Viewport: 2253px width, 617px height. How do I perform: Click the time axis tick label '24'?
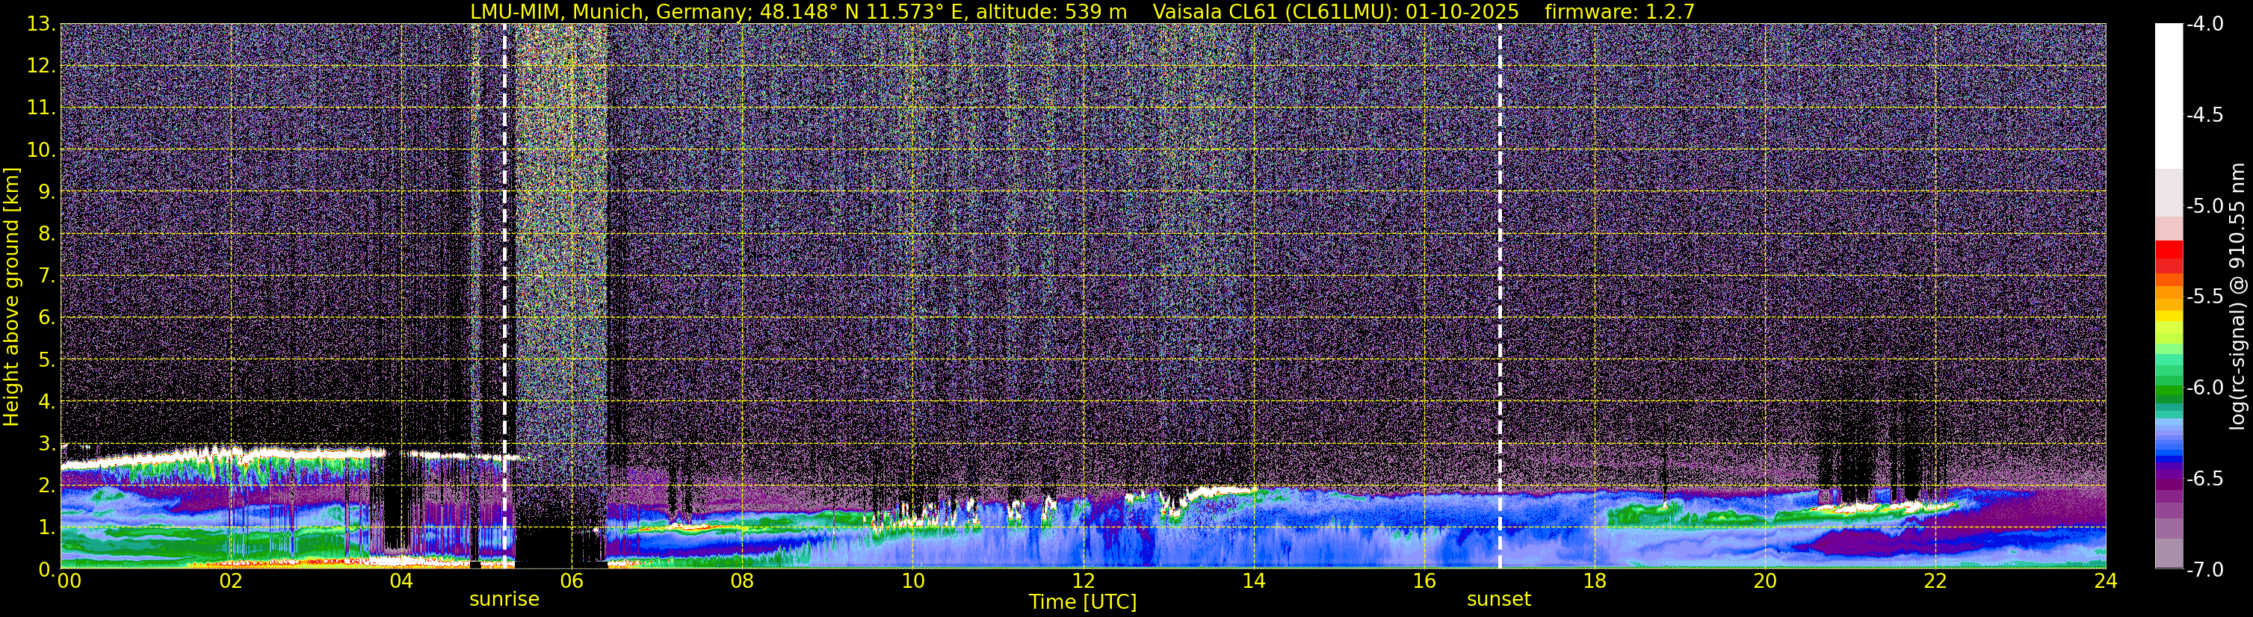point(2106,581)
